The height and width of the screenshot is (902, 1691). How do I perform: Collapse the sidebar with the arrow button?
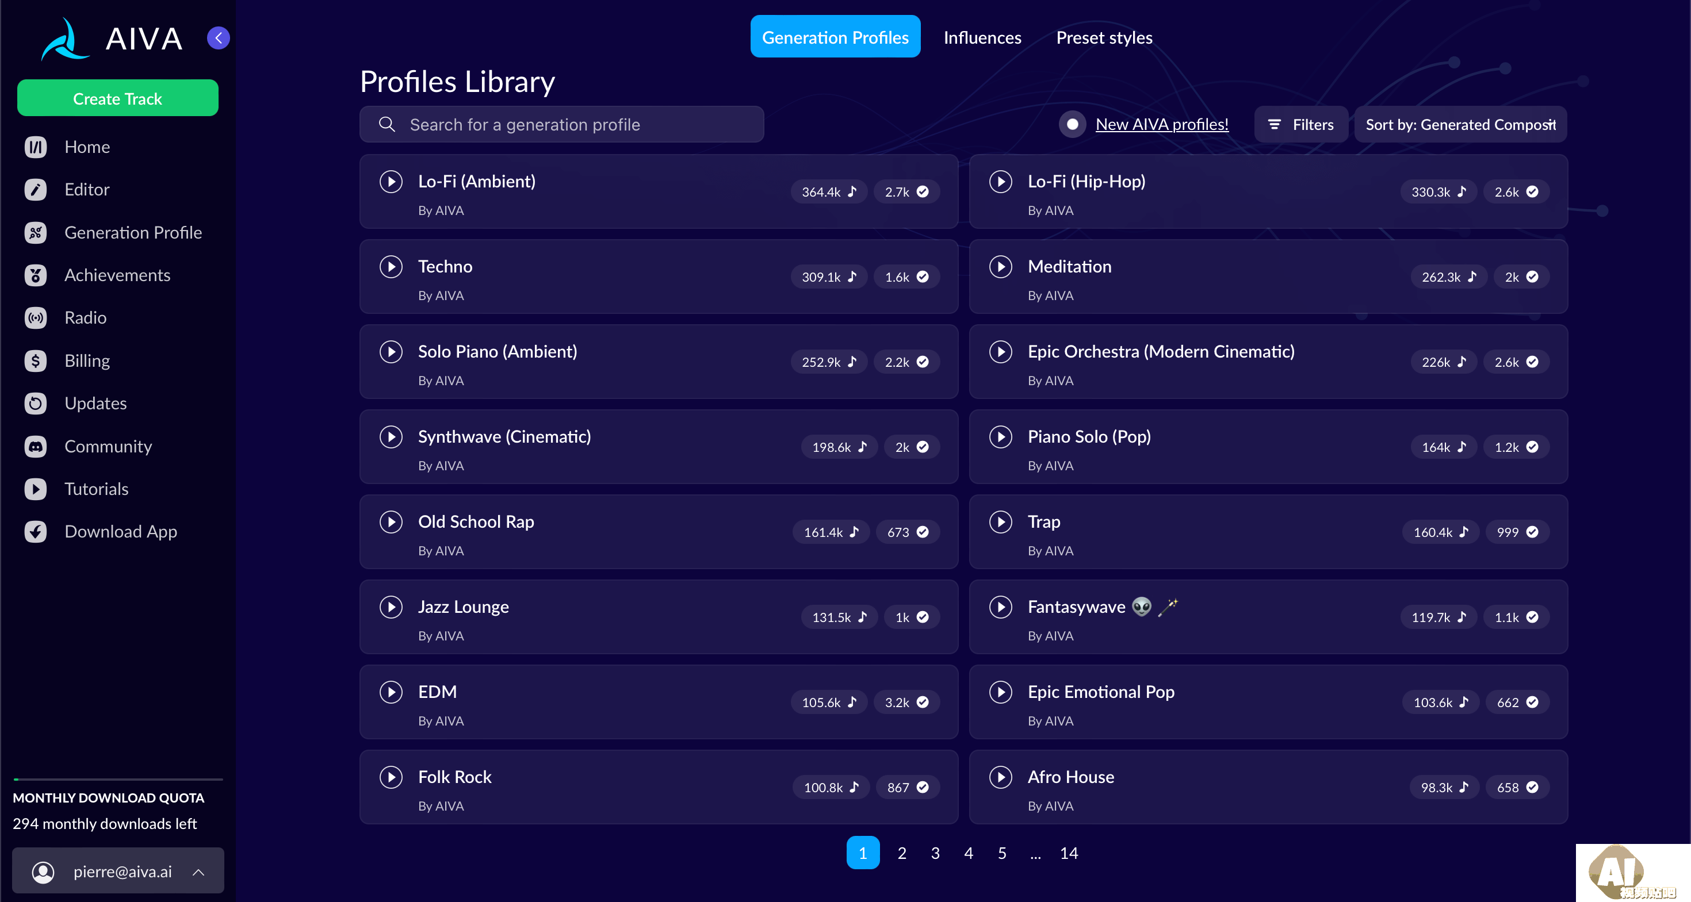pos(218,38)
